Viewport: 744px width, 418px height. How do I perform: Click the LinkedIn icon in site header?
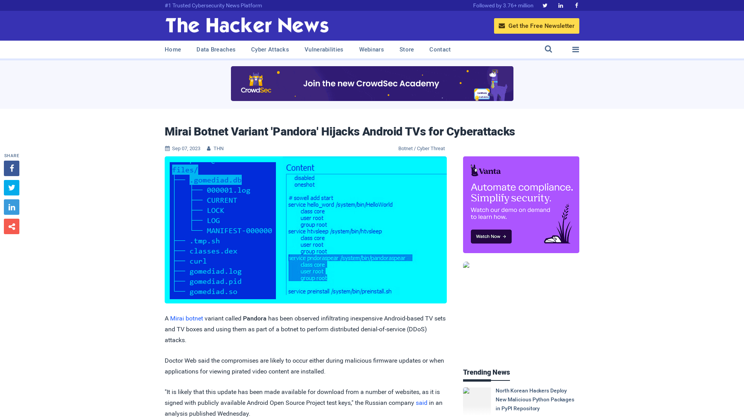[561, 5]
